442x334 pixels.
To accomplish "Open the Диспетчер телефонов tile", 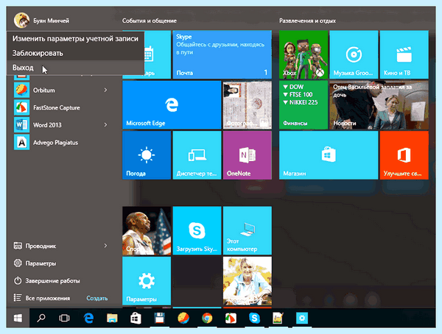I will 197,155.
